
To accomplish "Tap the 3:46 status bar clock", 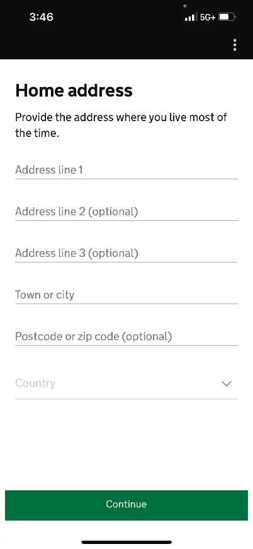I will 41,17.
